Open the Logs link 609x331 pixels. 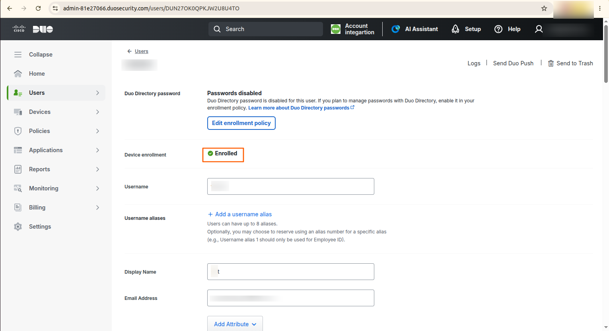(474, 63)
